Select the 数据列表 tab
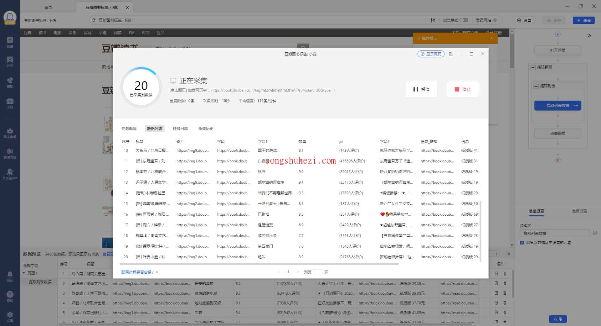 [155, 129]
